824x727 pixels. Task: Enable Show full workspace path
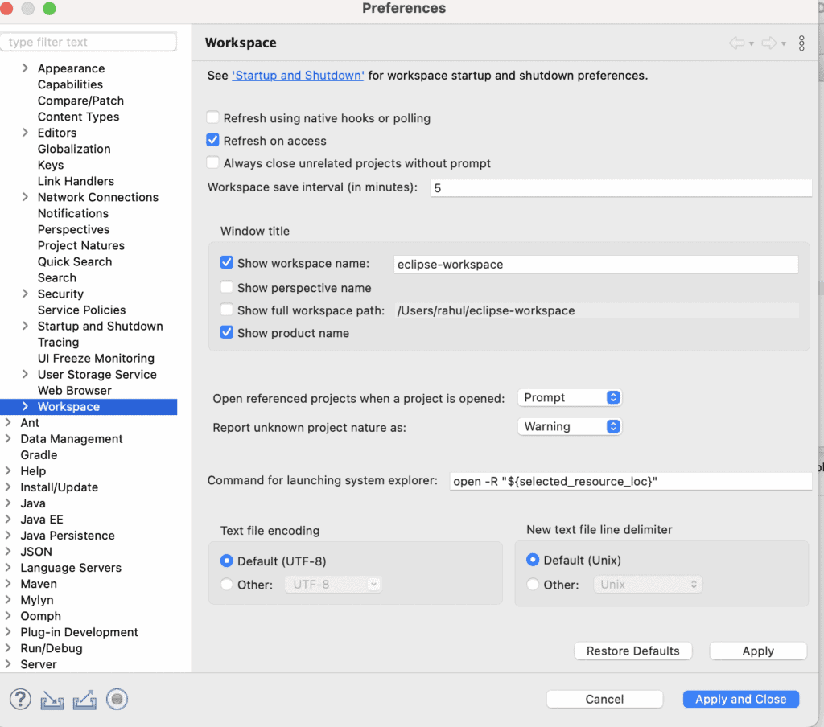click(226, 310)
